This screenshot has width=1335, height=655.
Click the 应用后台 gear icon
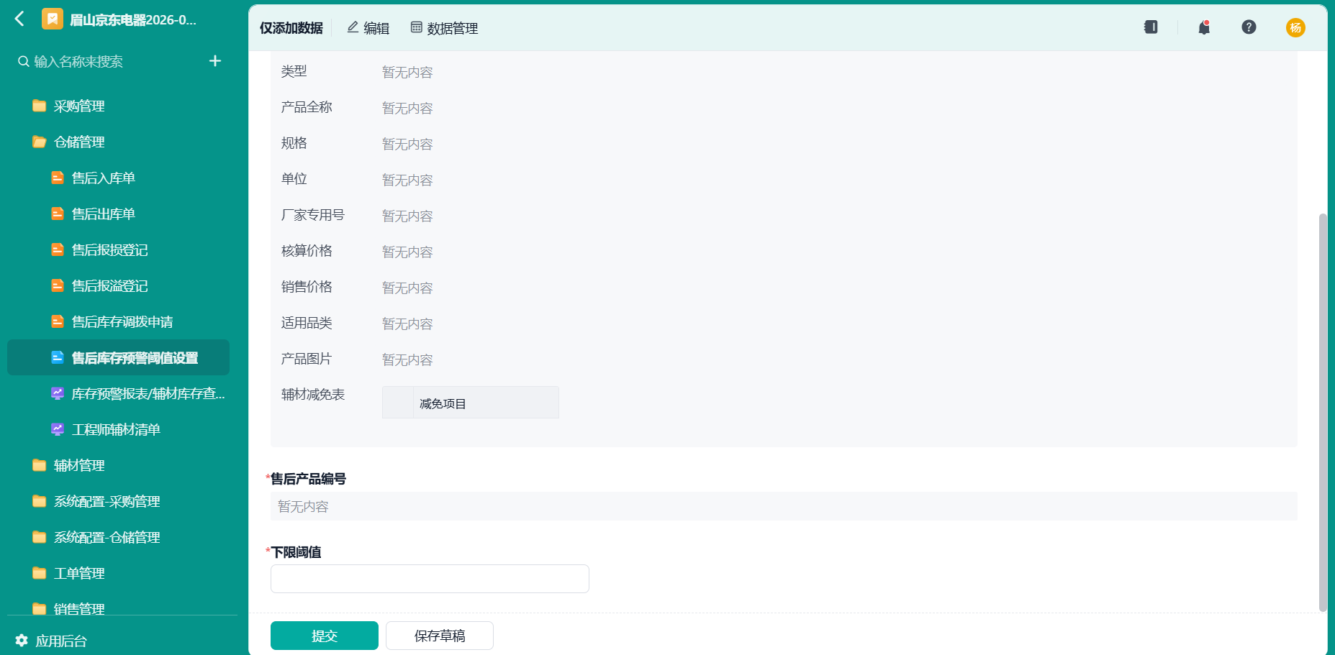click(22, 640)
